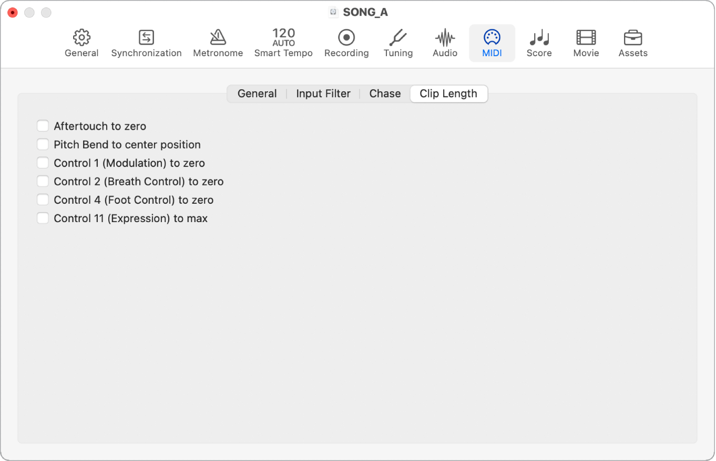
Task: Open the Tuning settings
Action: pyautogui.click(x=398, y=42)
